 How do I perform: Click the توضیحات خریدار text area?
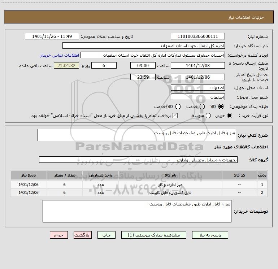pos(137,211)
